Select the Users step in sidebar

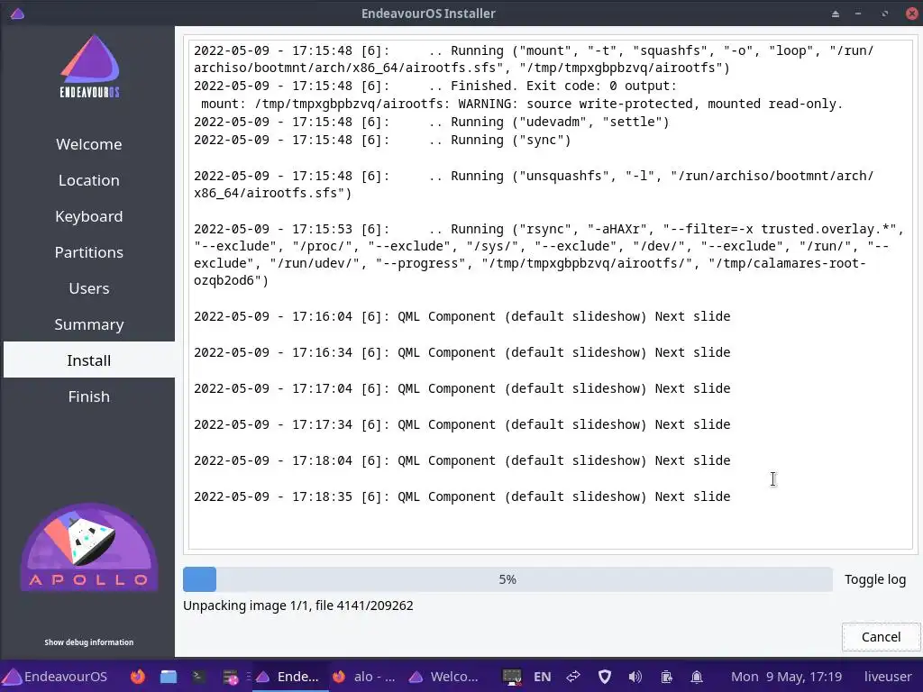pos(89,288)
